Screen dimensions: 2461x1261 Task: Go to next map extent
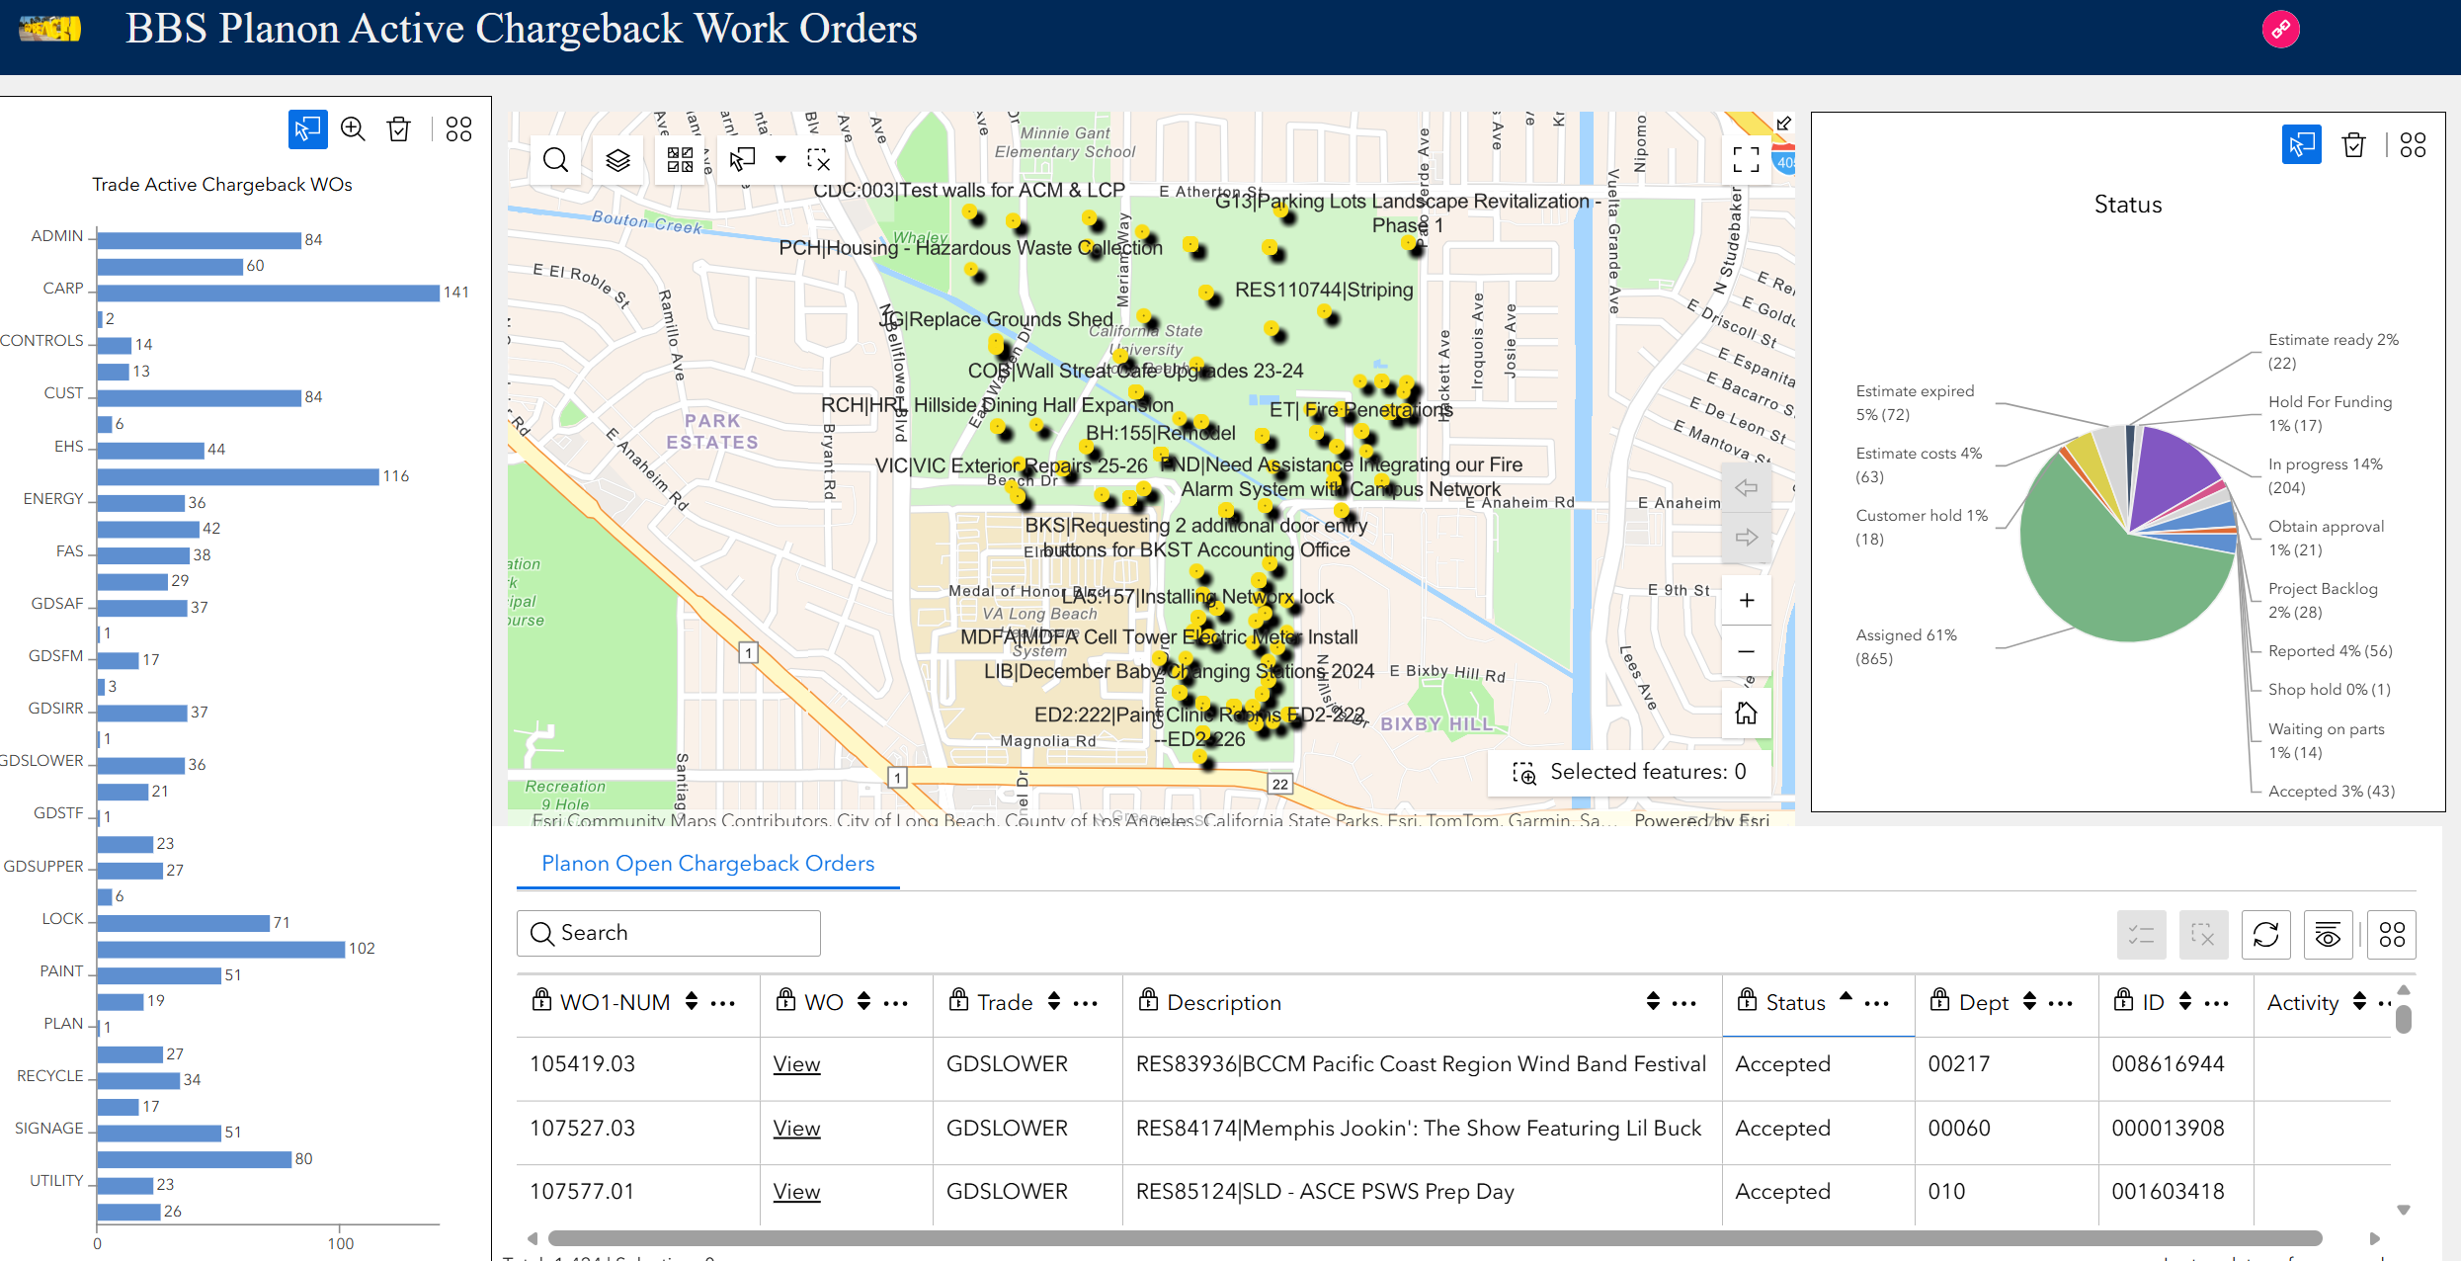[1747, 538]
